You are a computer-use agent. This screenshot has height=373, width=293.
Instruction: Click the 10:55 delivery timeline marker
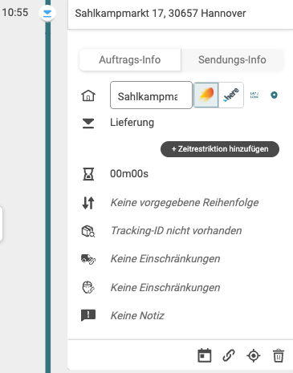click(47, 13)
